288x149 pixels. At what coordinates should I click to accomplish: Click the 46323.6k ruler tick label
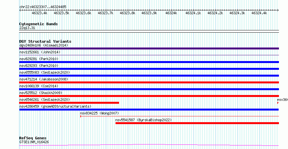pyautogui.click(x=83, y=13)
